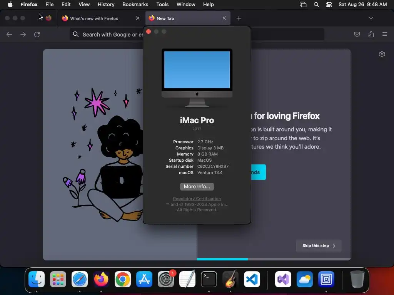Open the App Store in the Dock
This screenshot has height=295, width=394.
[144, 279]
